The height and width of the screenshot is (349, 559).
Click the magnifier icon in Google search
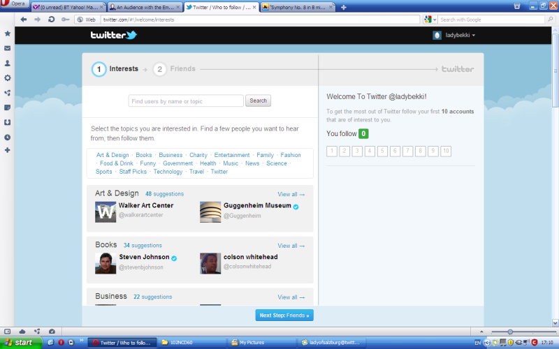(551, 20)
